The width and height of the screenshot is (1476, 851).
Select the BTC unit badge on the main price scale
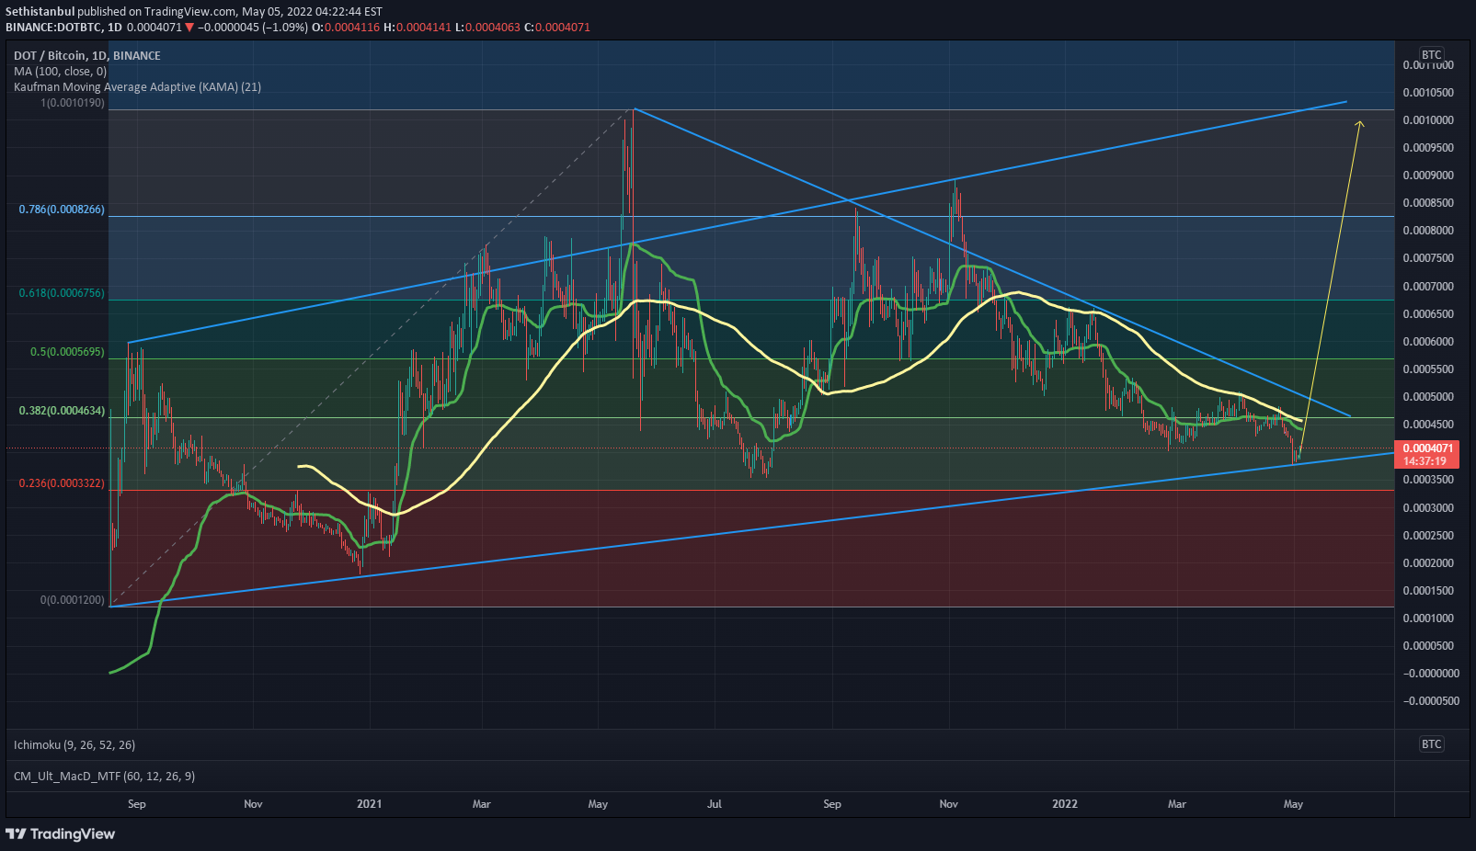(1431, 54)
